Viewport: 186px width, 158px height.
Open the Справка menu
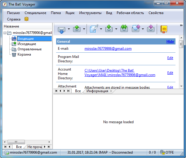pyautogui.click(x=14, y=19)
